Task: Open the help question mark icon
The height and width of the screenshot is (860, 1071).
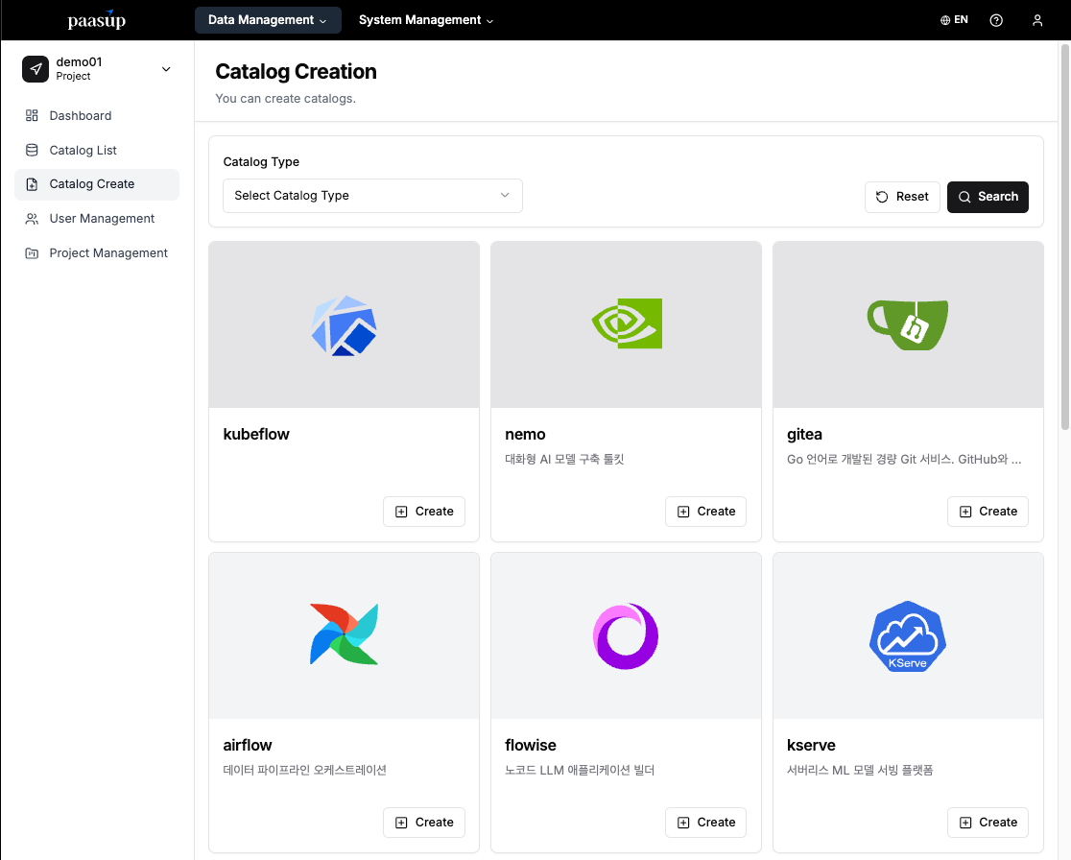Action: pyautogui.click(x=996, y=20)
